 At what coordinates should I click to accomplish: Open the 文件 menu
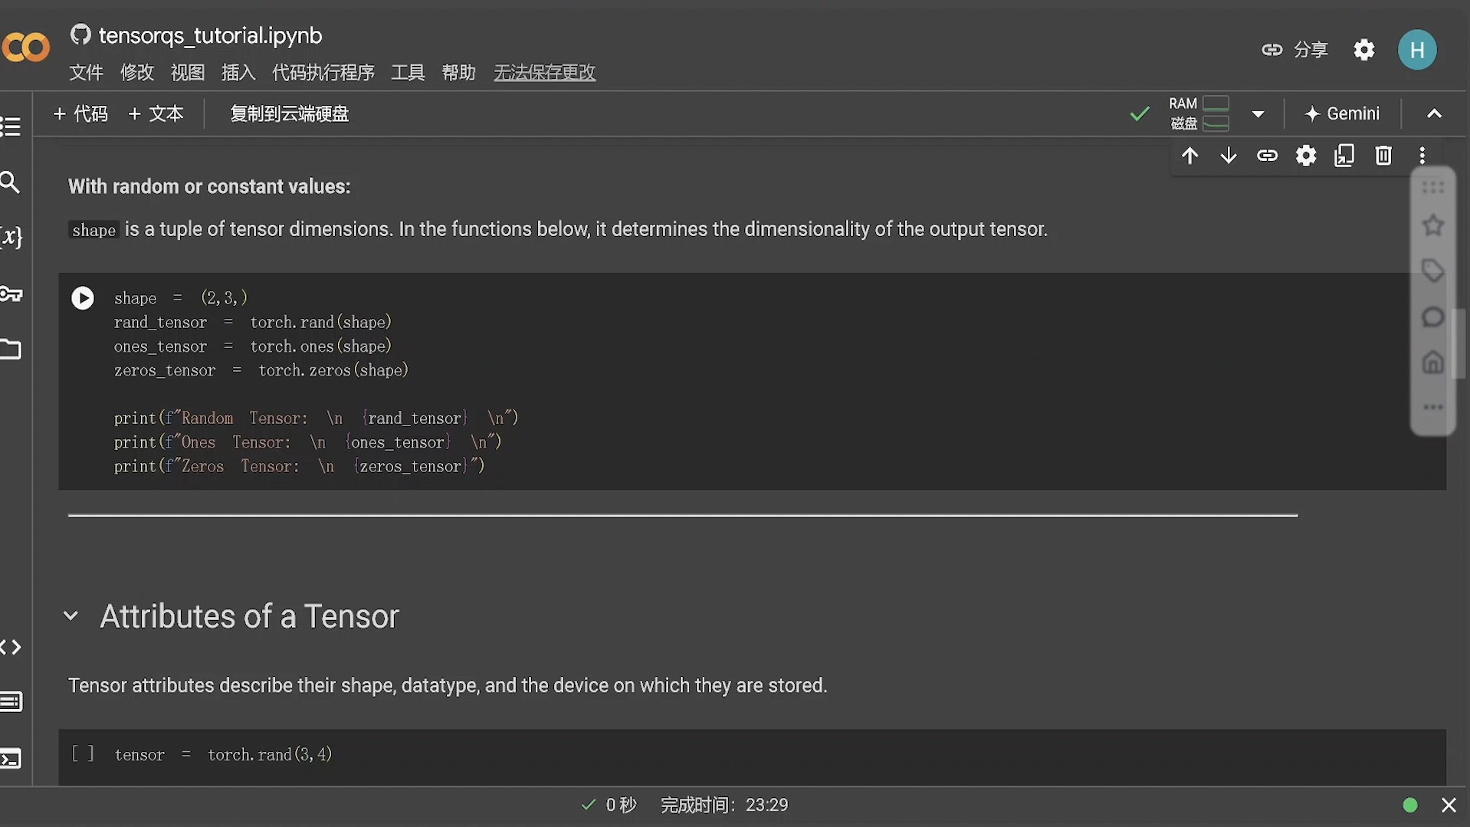click(x=86, y=72)
